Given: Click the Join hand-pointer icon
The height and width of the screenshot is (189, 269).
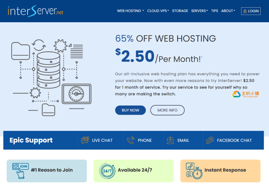Looking at the screenshot, I should click(x=20, y=171).
